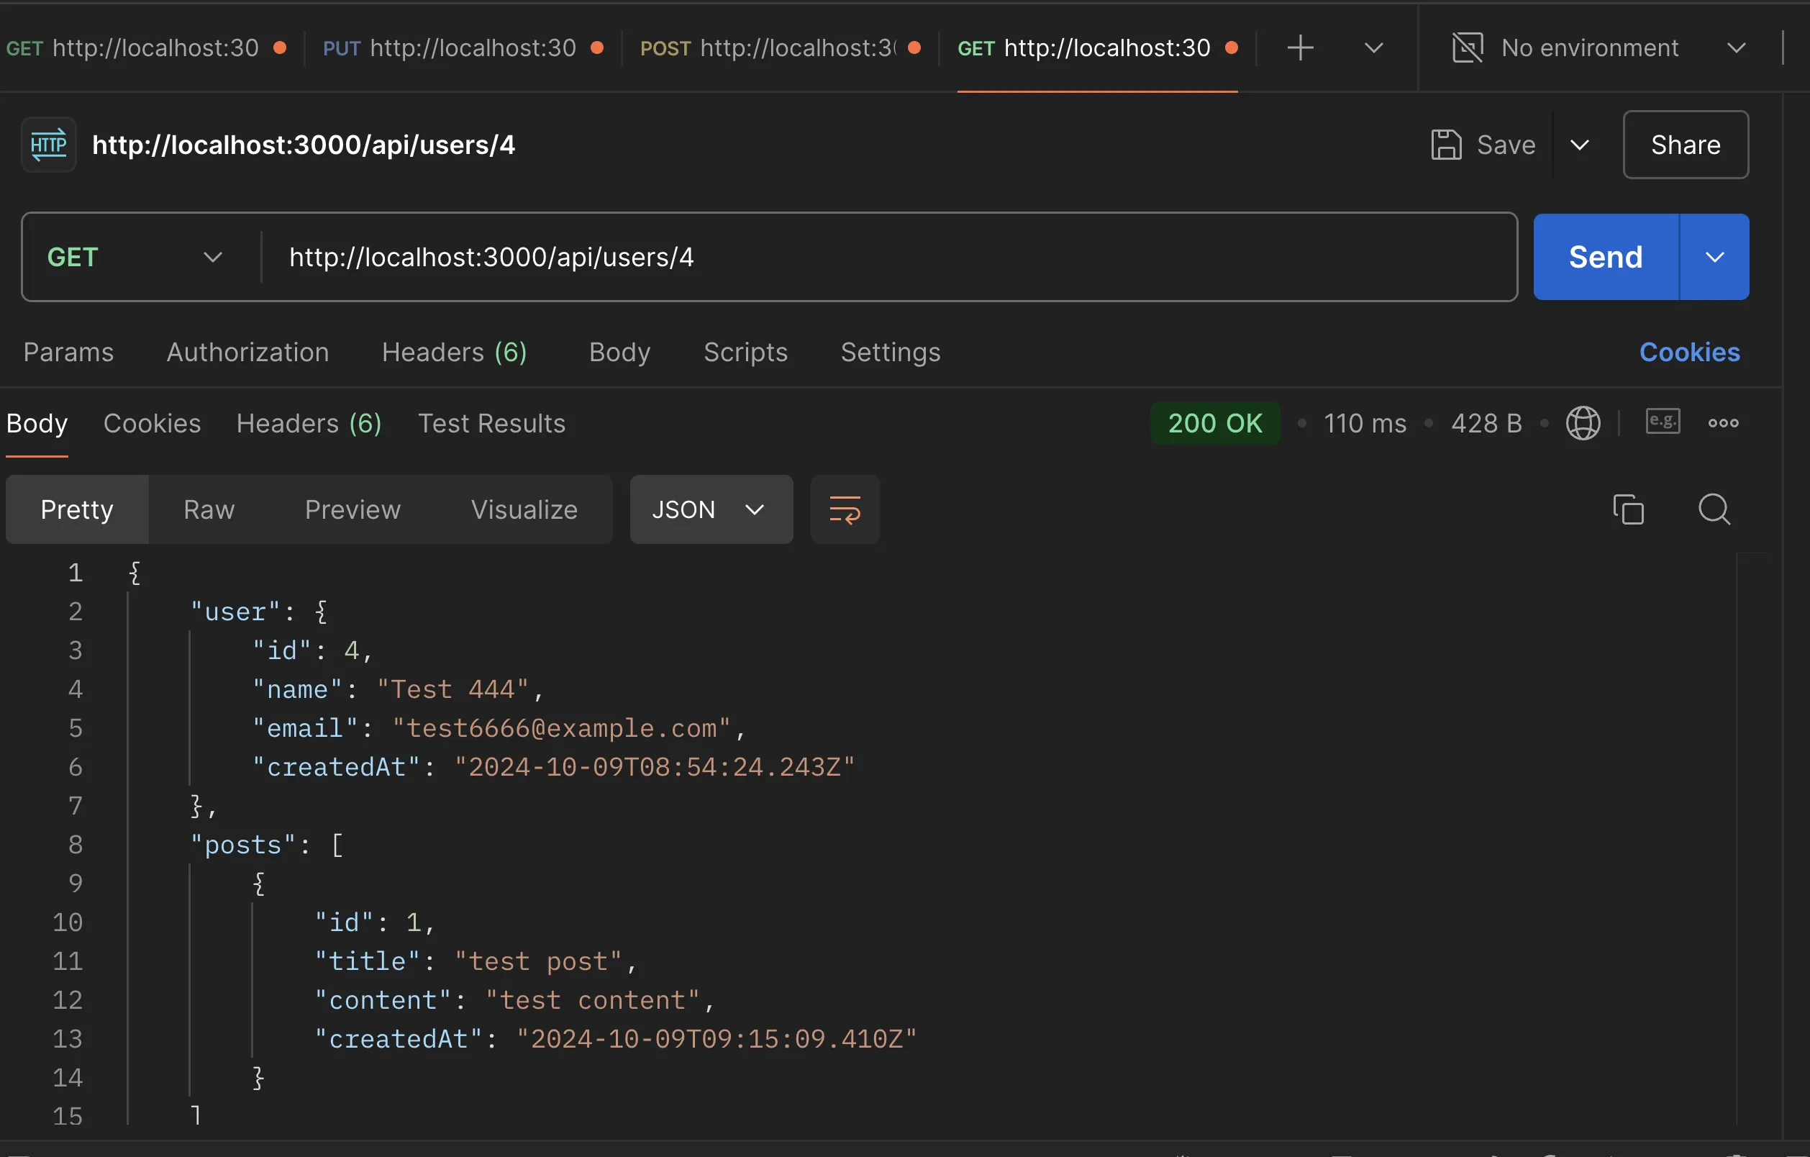Open the Settings request tab

point(891,352)
